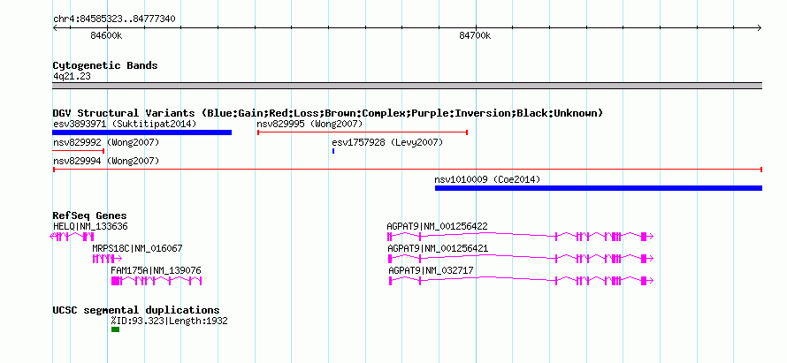Click the %ID:93.323|Length:1932 label
The image size is (787, 363).
click(170, 321)
